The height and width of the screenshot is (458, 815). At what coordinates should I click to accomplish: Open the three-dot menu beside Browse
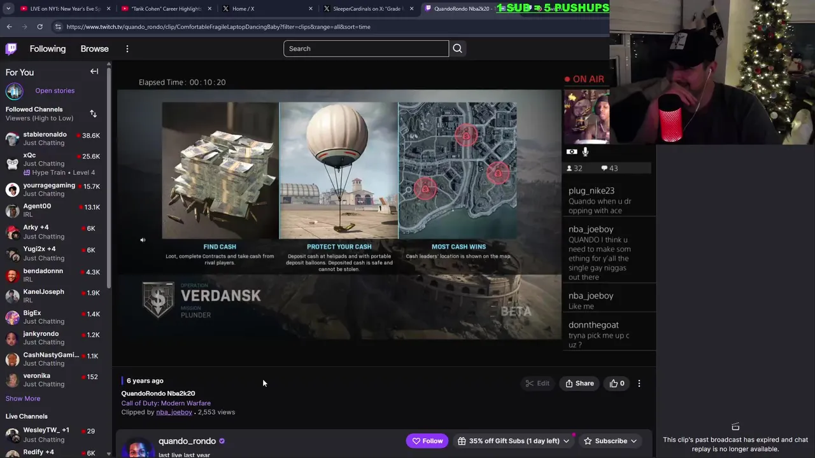[x=127, y=49]
